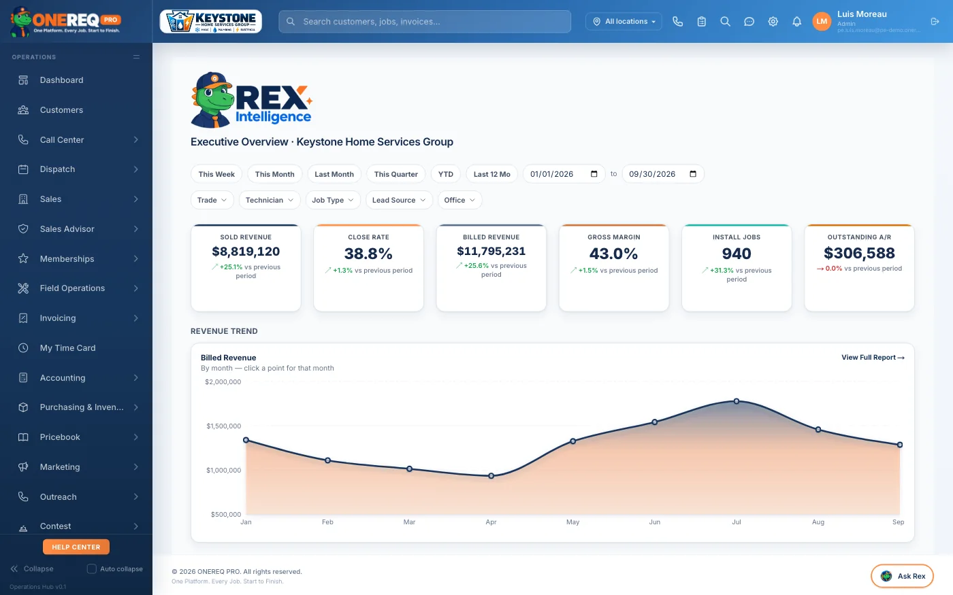Open the Job Type filter dropdown
This screenshot has width=953, height=595.
point(333,200)
